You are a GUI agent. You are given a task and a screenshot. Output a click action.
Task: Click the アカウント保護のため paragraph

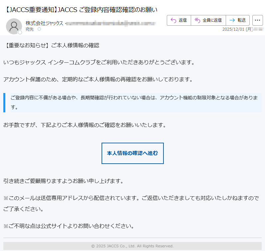98,79
